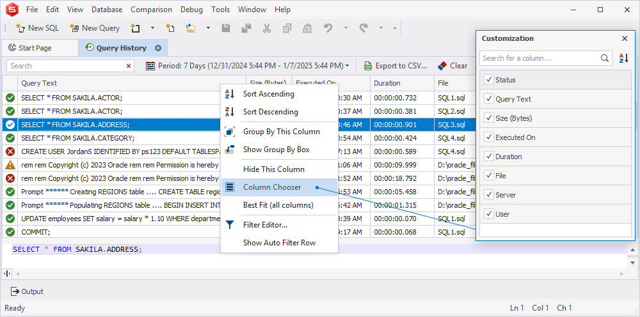Click the Duration column header

(x=402, y=83)
